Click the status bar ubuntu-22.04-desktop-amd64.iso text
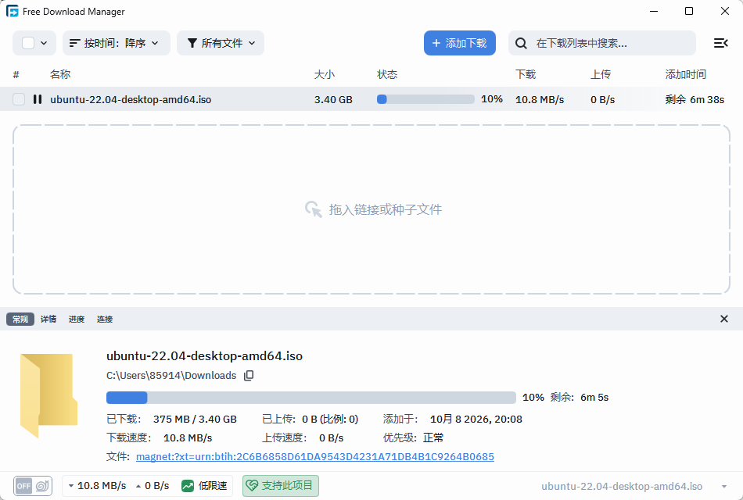This screenshot has width=743, height=500. [622, 486]
